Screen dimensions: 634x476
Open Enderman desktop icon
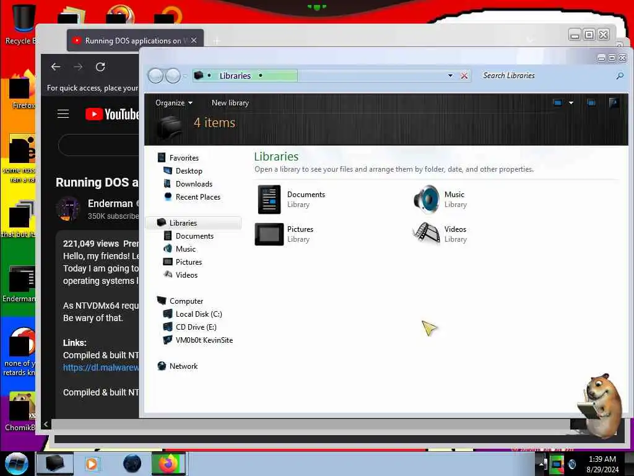coord(19,284)
